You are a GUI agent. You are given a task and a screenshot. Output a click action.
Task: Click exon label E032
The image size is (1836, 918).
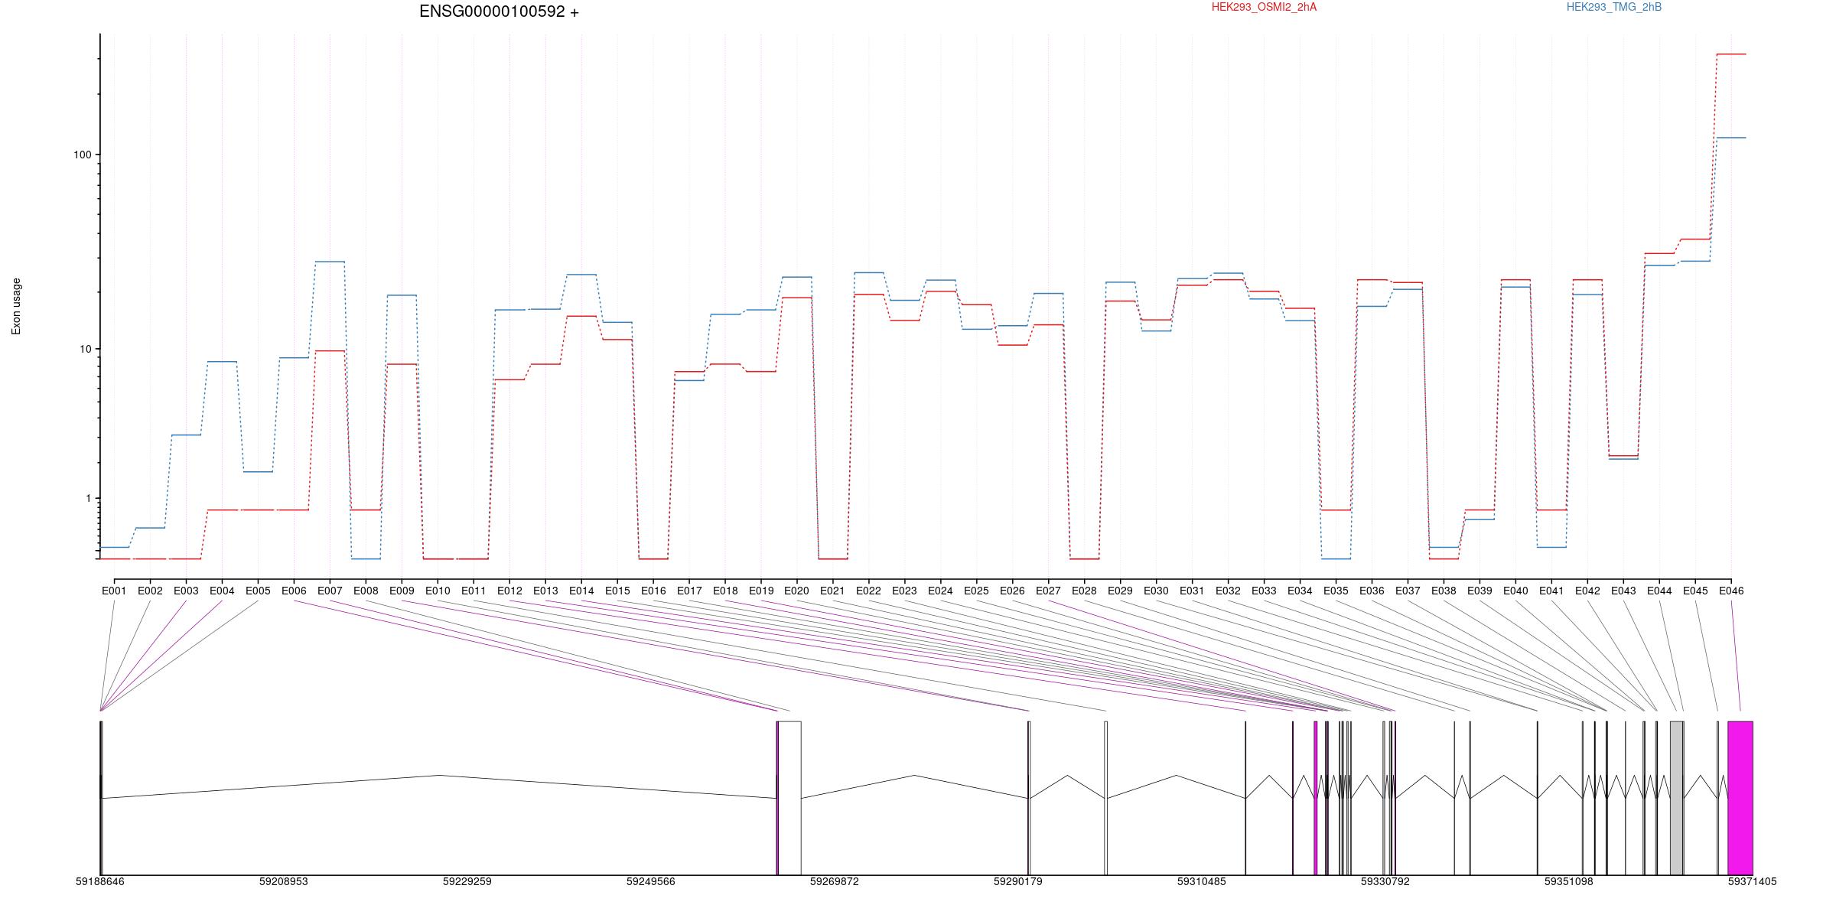[x=1229, y=591]
